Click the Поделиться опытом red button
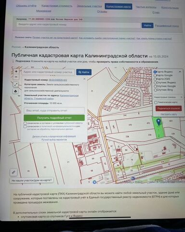185x232 pixels. (169, 108)
